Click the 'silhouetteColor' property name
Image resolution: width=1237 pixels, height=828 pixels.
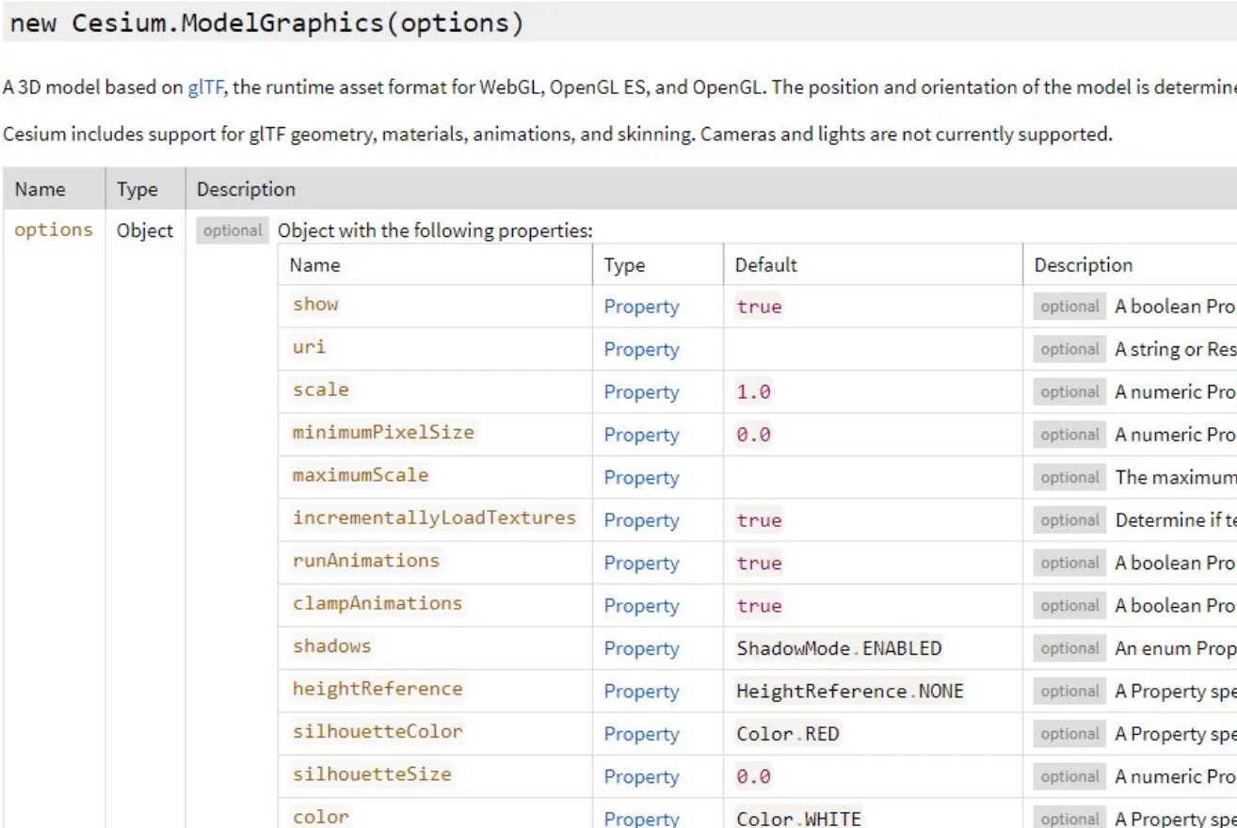[x=378, y=731]
